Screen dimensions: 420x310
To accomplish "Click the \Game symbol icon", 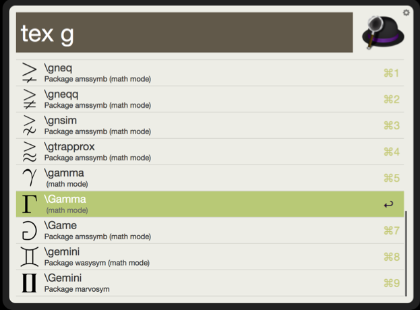I will [x=30, y=230].
